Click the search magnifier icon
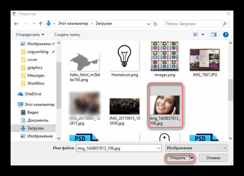This screenshot has width=244, height=176. click(x=224, y=24)
